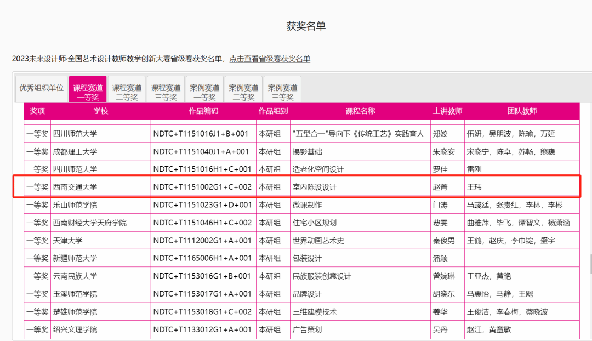The width and height of the screenshot is (592, 341).
Task: Click the course name 广告策划
Action: [x=308, y=329]
